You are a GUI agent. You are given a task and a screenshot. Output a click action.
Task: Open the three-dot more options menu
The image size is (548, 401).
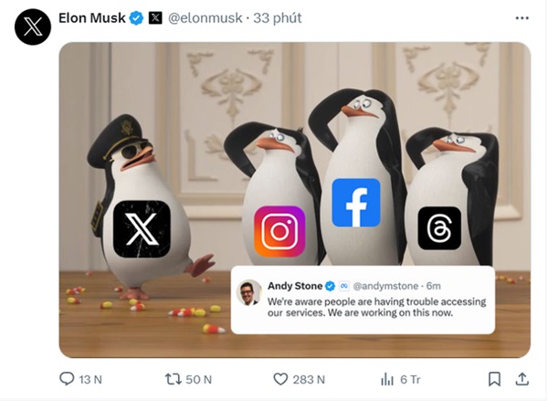pos(522,17)
